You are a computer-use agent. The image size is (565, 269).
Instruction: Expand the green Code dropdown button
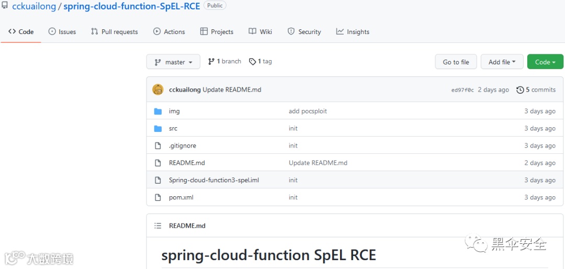[545, 62]
